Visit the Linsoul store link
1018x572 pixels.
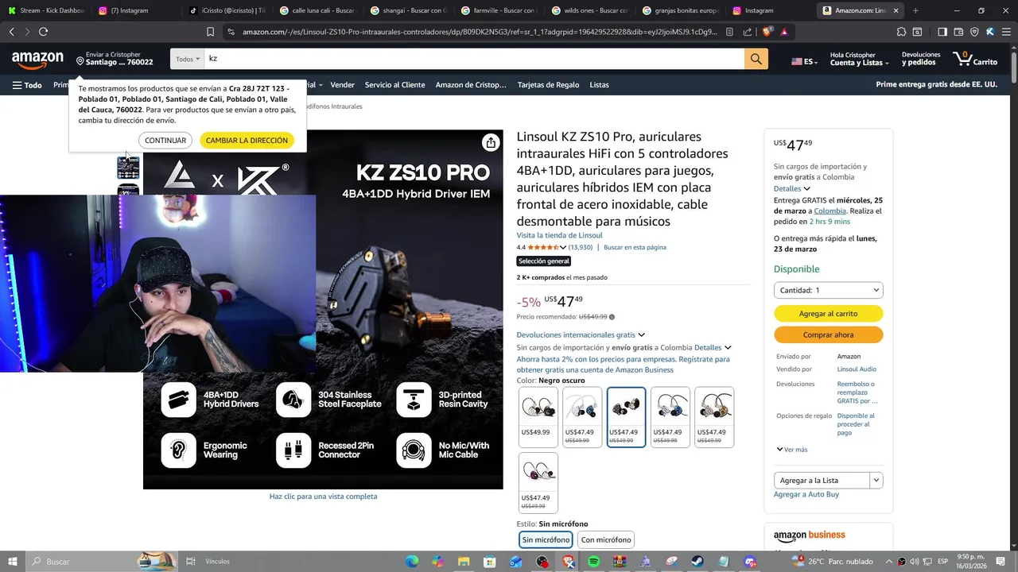[559, 235]
